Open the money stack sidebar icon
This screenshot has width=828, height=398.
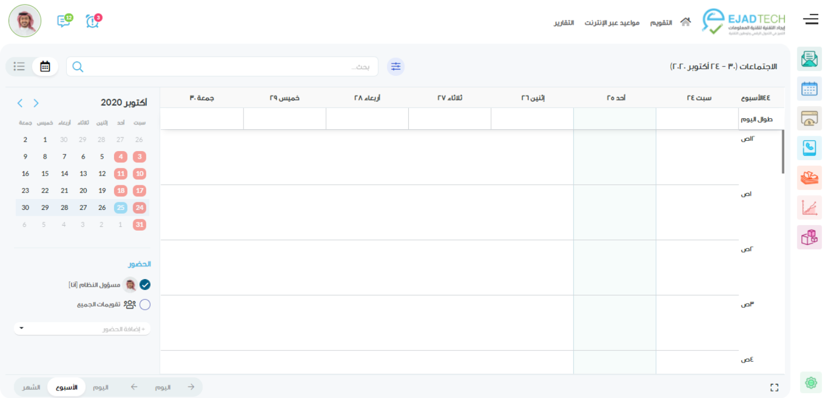(809, 178)
